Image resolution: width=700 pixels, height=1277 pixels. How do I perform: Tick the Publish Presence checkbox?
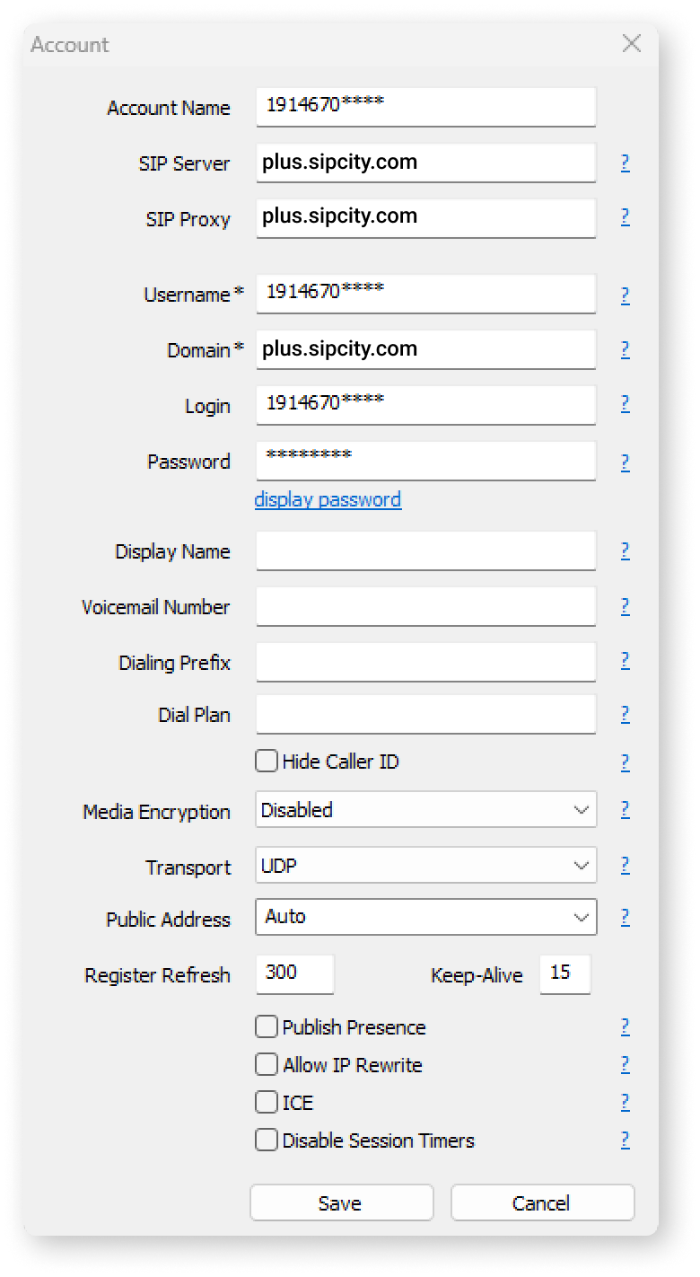267,1026
